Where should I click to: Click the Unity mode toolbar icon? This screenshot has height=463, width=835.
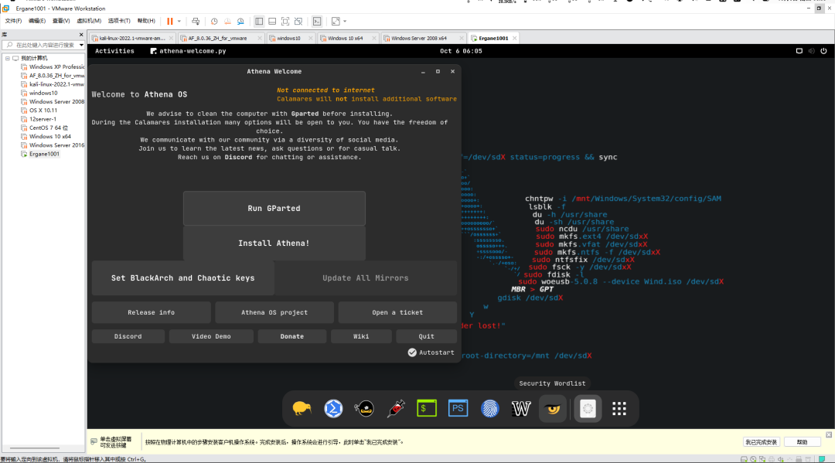click(298, 22)
